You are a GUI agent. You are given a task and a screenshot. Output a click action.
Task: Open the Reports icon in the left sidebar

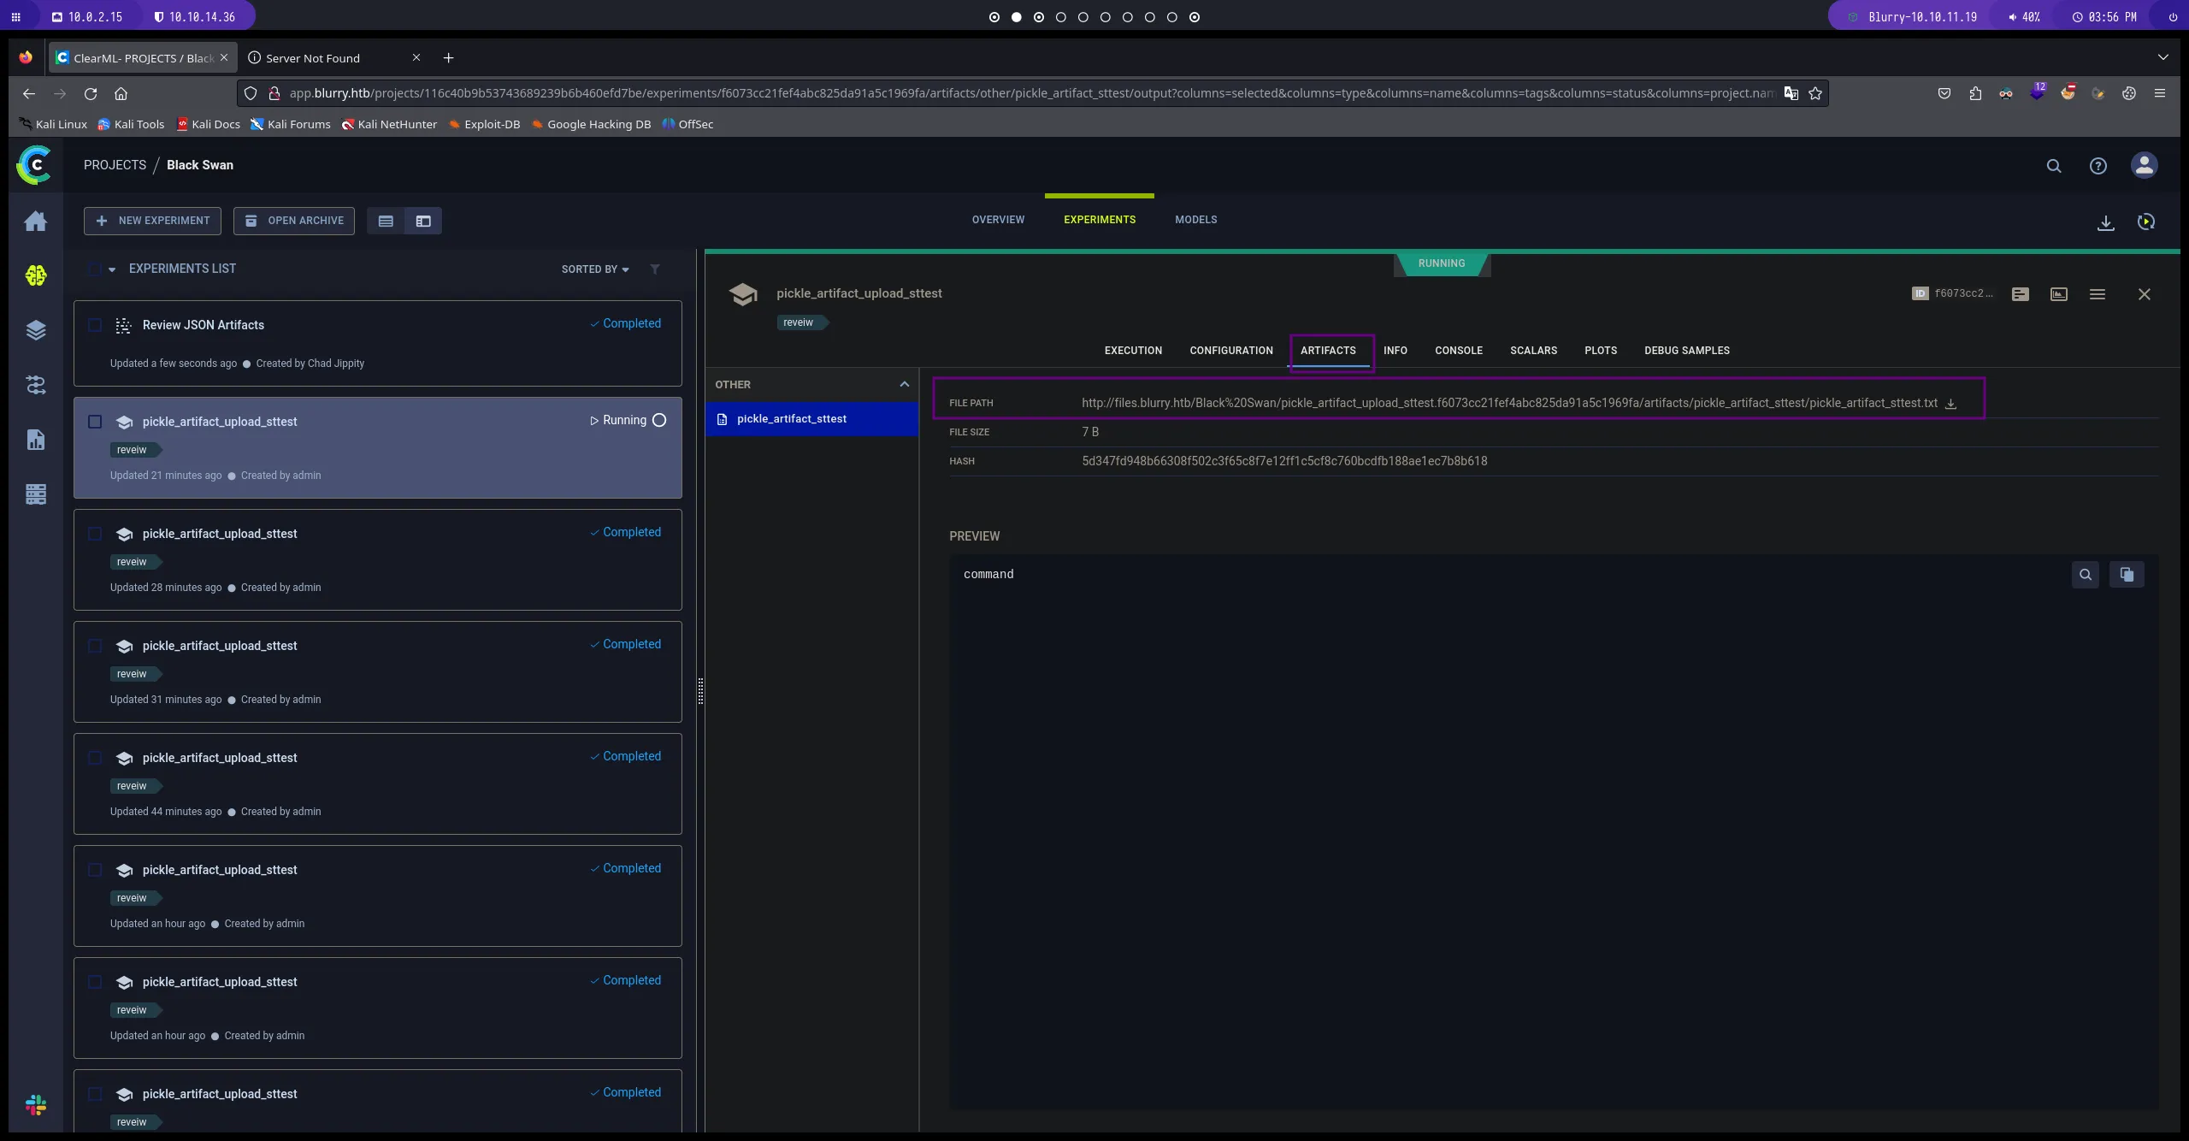[36, 440]
